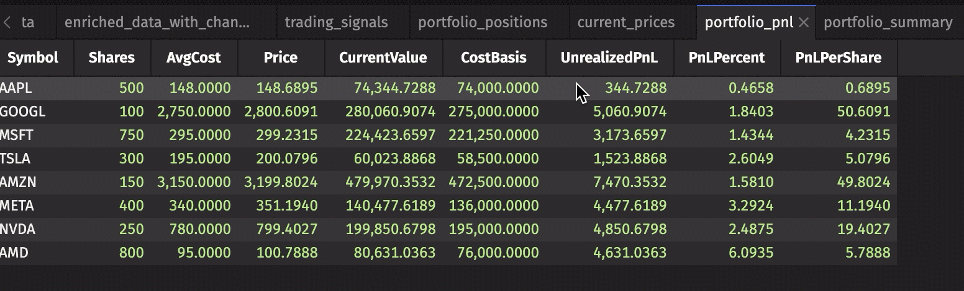Click the CurrentValue column header
The image size is (964, 291).
coord(383,58)
